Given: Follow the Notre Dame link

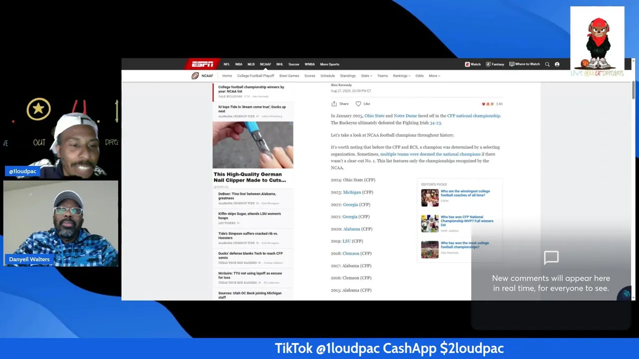Looking at the screenshot, I should (x=405, y=116).
